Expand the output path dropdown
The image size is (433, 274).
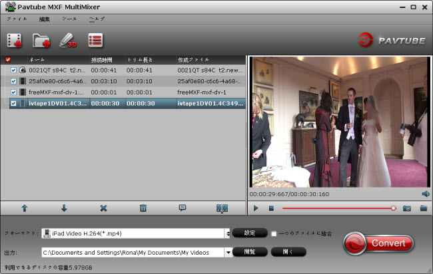tap(228, 252)
